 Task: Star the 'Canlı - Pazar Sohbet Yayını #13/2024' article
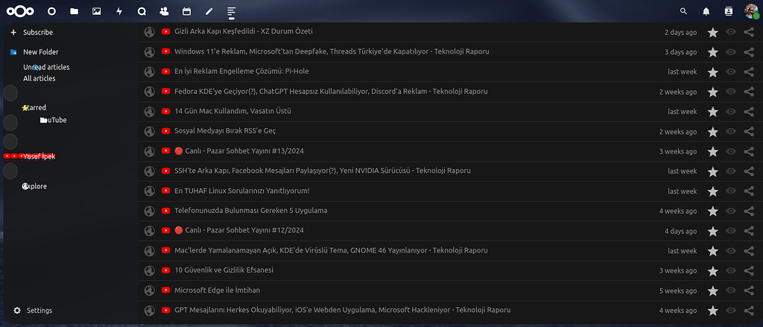coord(713,152)
